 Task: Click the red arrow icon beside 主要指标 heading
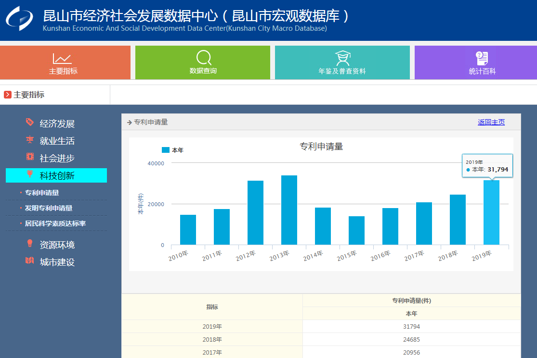8,95
